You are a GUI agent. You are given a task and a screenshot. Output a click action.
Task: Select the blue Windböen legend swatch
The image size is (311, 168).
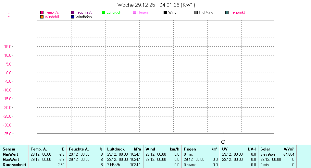tap(73, 17)
